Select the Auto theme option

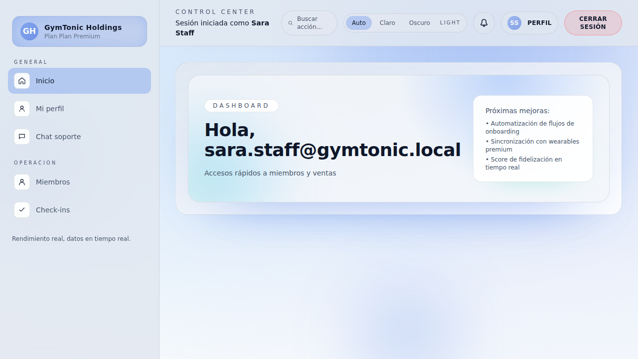(x=358, y=23)
